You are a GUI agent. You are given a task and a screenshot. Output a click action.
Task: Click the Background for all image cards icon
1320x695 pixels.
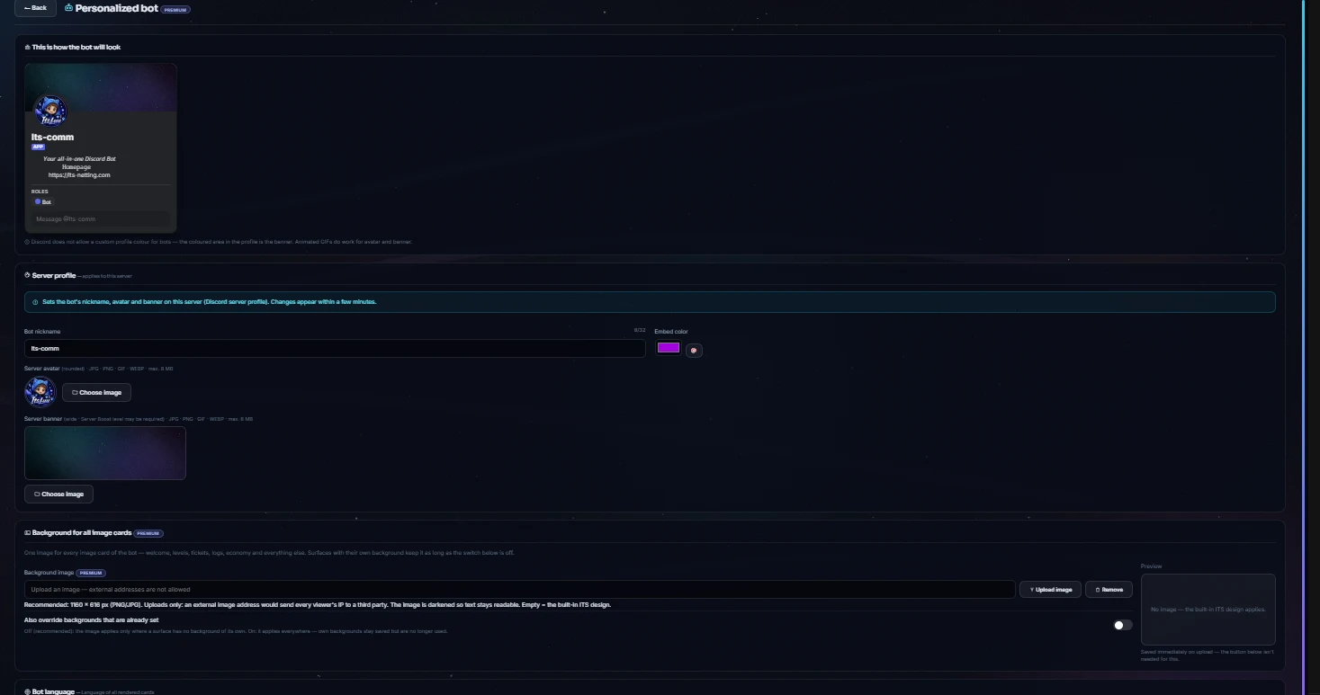tap(28, 533)
